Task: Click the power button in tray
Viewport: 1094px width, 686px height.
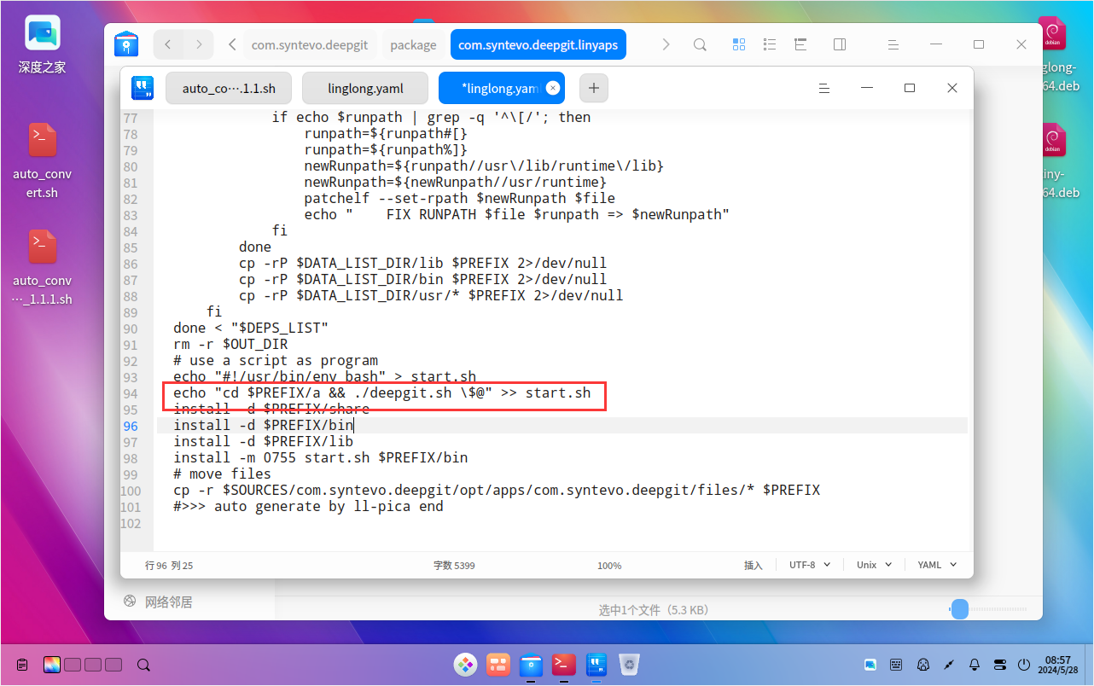Action: [1025, 665]
